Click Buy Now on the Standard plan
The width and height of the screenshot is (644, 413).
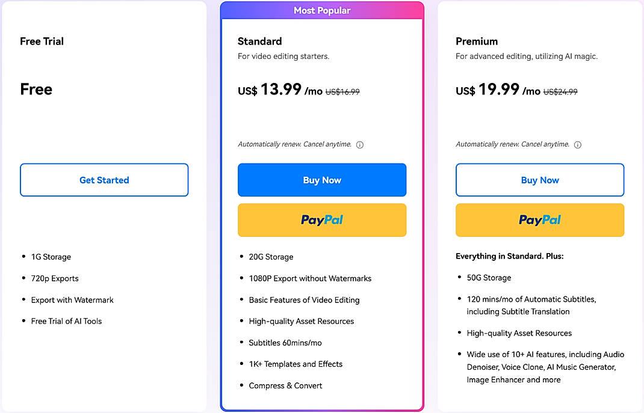click(x=322, y=180)
